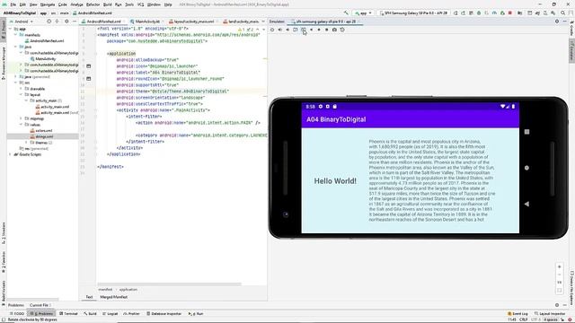Click the emulator volume up icon
Screen dimensions: 575x323
279,30
